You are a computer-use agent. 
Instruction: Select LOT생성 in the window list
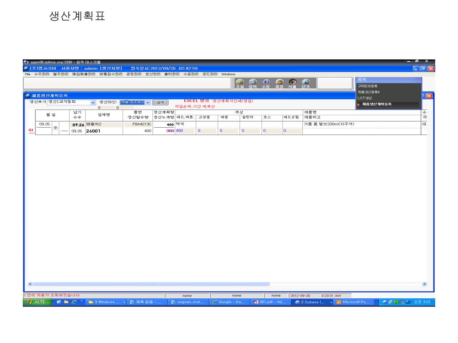[365, 98]
